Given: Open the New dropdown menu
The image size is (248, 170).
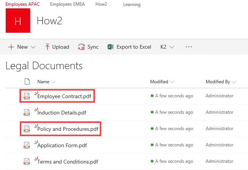Looking at the screenshot, I should coord(22,47).
